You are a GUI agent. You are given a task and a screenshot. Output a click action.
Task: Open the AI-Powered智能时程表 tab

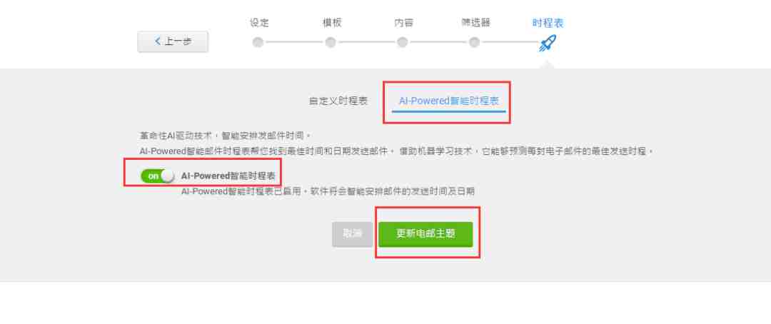click(x=449, y=101)
